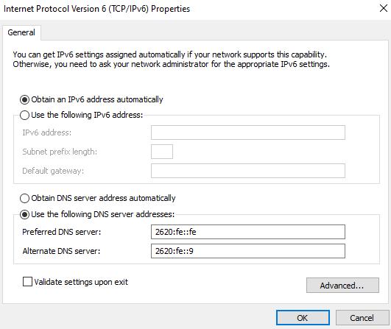
Task: Open the Advanced settings dialog
Action: coord(342,285)
